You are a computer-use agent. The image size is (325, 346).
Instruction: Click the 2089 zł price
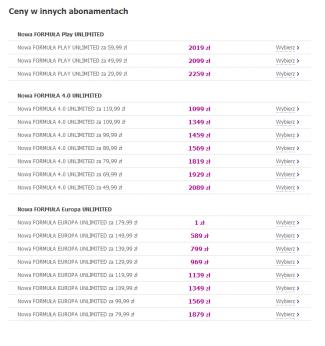(x=199, y=188)
